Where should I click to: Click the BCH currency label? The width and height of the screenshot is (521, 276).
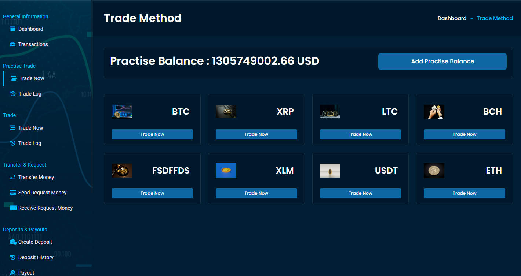click(x=492, y=112)
